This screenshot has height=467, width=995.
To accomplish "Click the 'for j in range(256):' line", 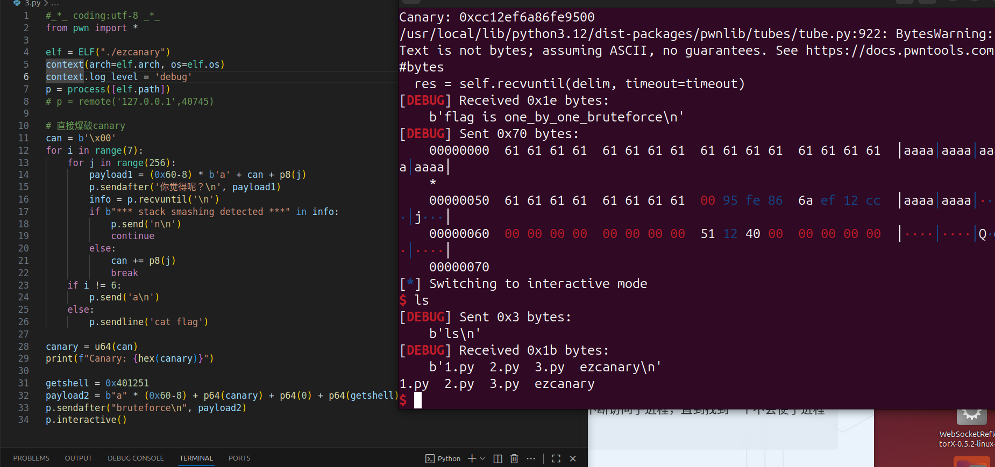I will click(x=122, y=163).
